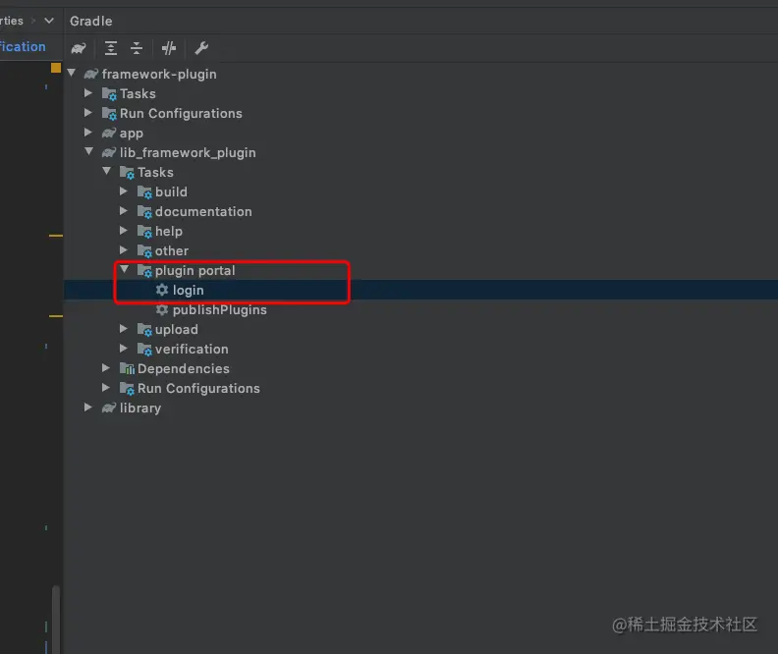Expand the upload task group
The width and height of the screenshot is (778, 654).
click(124, 329)
